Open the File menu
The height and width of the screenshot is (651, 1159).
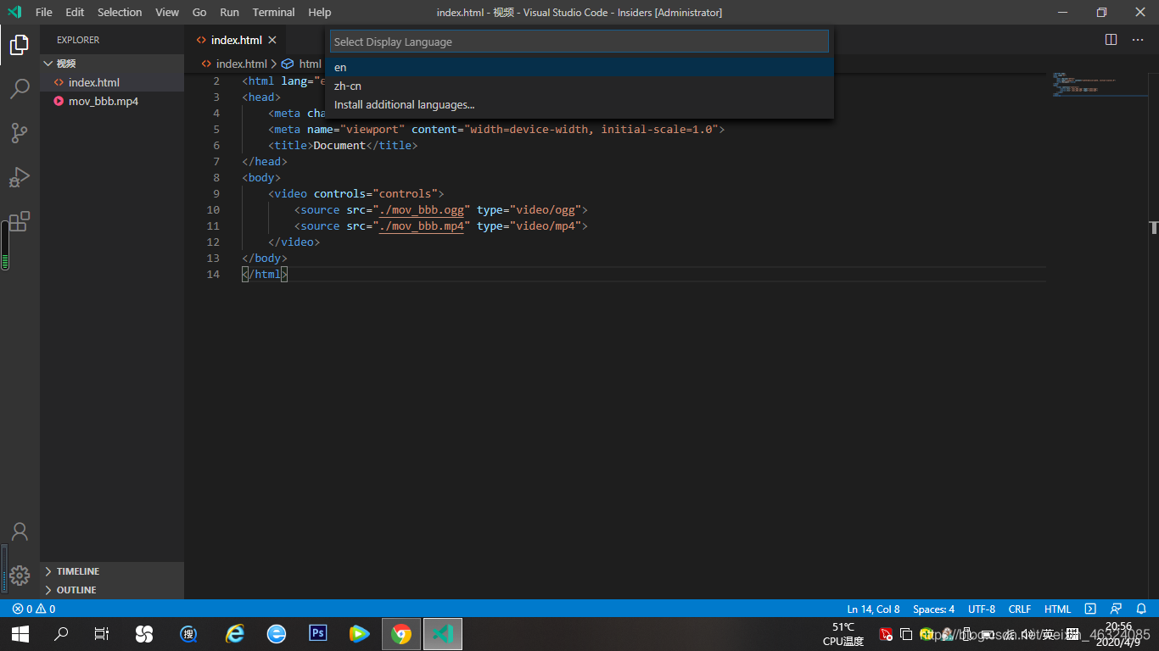42,12
